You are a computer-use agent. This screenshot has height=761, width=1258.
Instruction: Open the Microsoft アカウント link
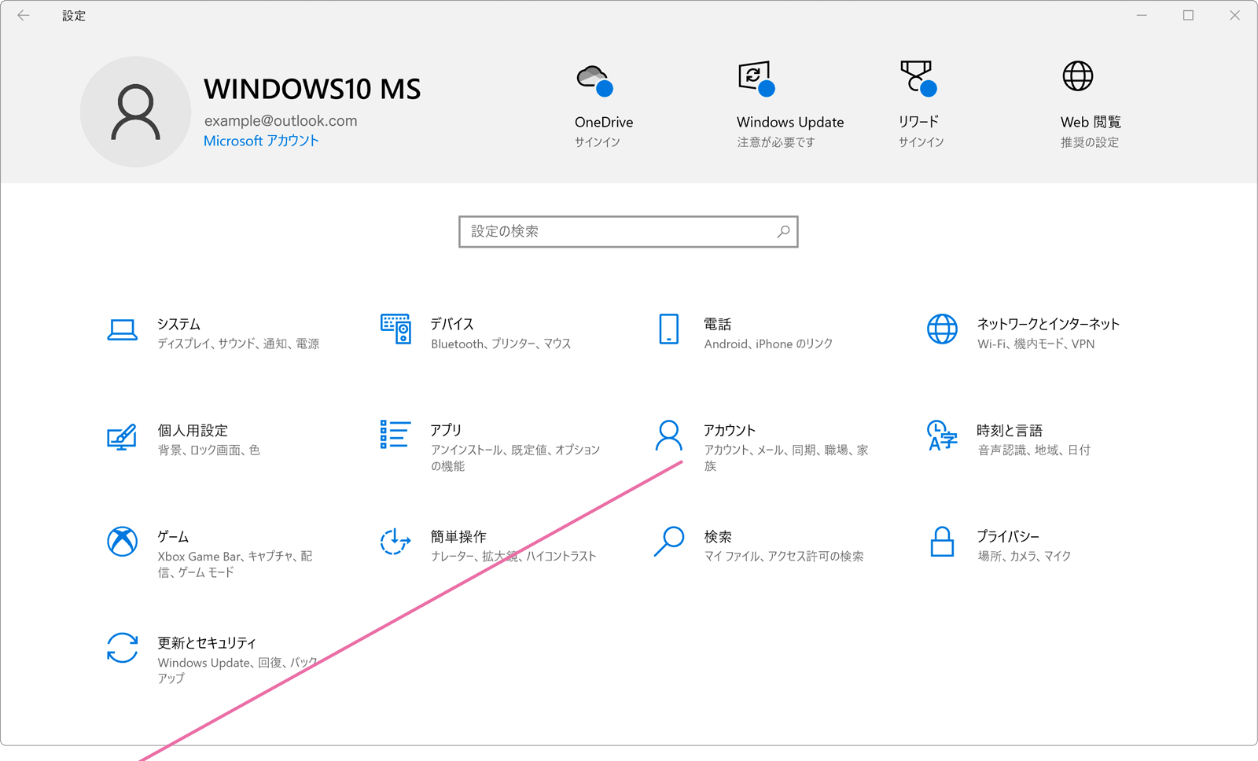point(261,141)
